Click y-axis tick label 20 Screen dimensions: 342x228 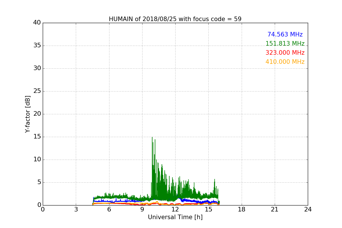(37, 114)
